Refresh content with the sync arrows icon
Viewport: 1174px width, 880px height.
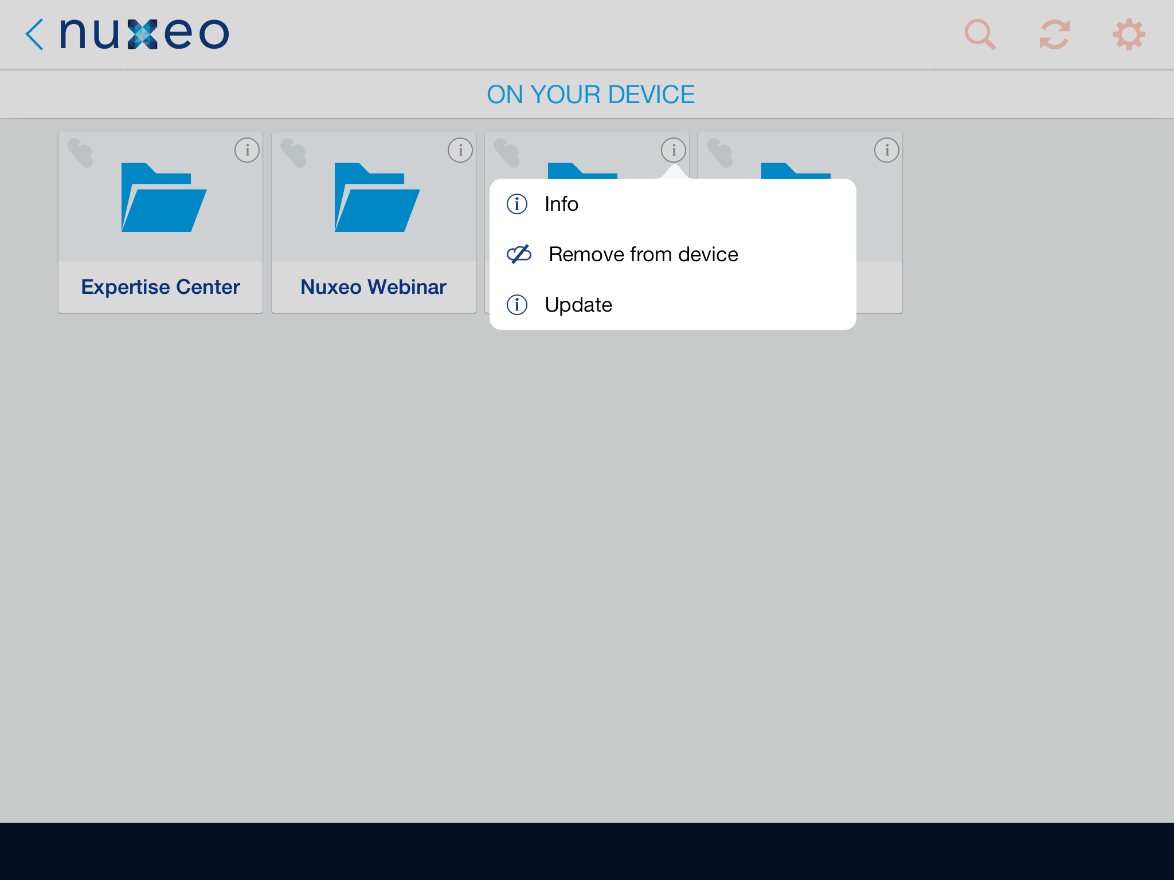(1054, 34)
